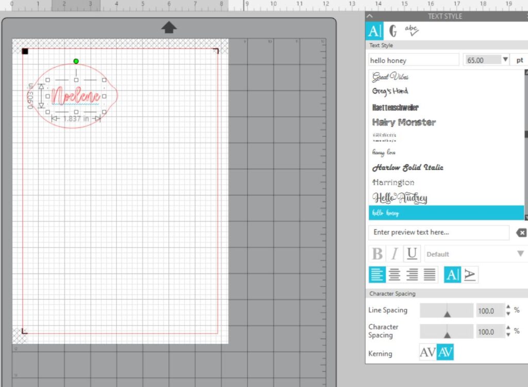528x387 pixels.
Task: Apply italic formatting to text
Action: [394, 254]
